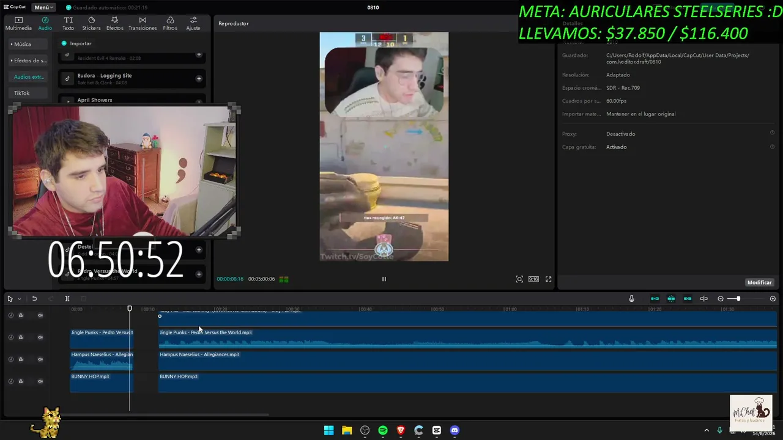Open Discord from the taskbar
The image size is (783, 440).
[455, 430]
